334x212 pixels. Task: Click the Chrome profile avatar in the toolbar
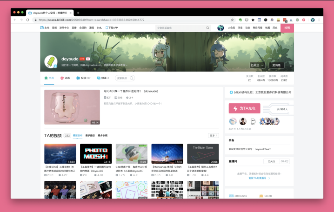tap(313, 20)
